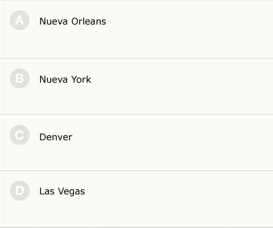
Task: Select the Nueva Orleans answer text
Action: pyautogui.click(x=73, y=21)
